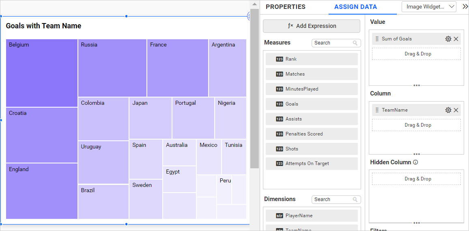Switch to the Properties tab
Viewport: 469px width, 231px height.
[x=286, y=7]
